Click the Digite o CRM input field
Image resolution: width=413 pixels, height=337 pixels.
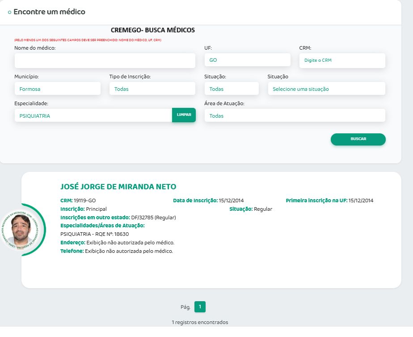click(x=342, y=60)
